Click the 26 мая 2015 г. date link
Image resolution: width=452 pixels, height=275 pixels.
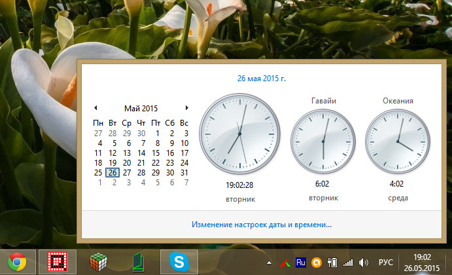pyautogui.click(x=262, y=79)
